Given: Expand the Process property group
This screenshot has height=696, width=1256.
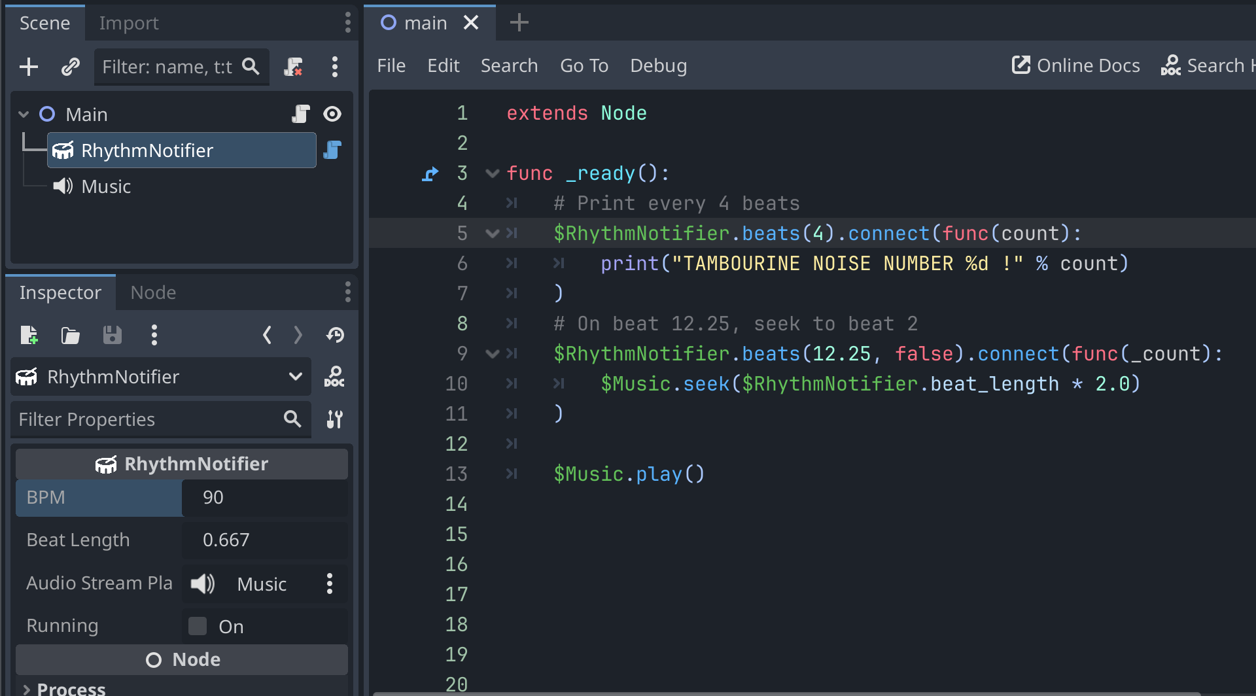Looking at the screenshot, I should click(x=64, y=689).
